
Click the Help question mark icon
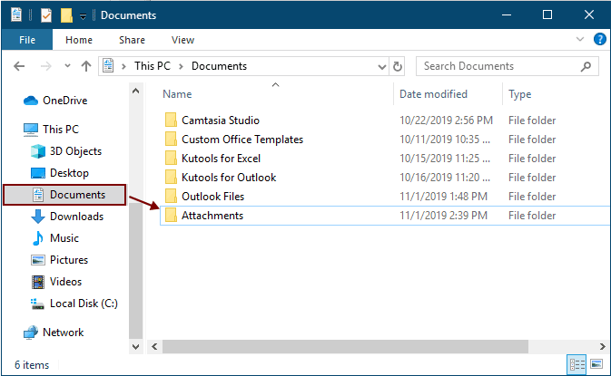[599, 40]
